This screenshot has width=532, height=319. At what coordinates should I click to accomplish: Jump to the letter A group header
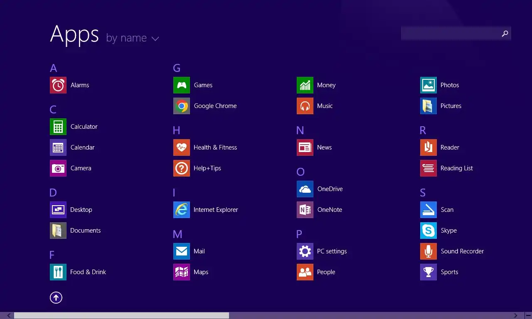pos(53,68)
